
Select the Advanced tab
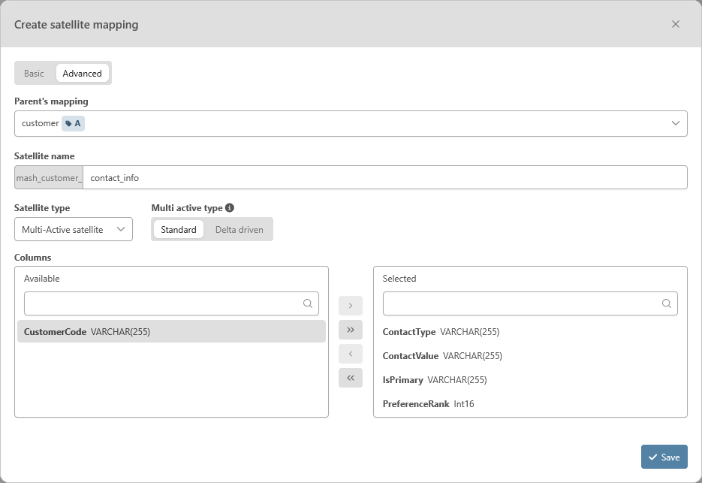[83, 74]
